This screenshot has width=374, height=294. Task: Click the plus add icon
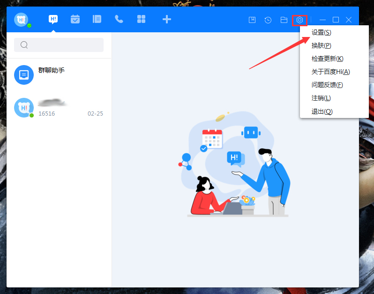click(167, 19)
